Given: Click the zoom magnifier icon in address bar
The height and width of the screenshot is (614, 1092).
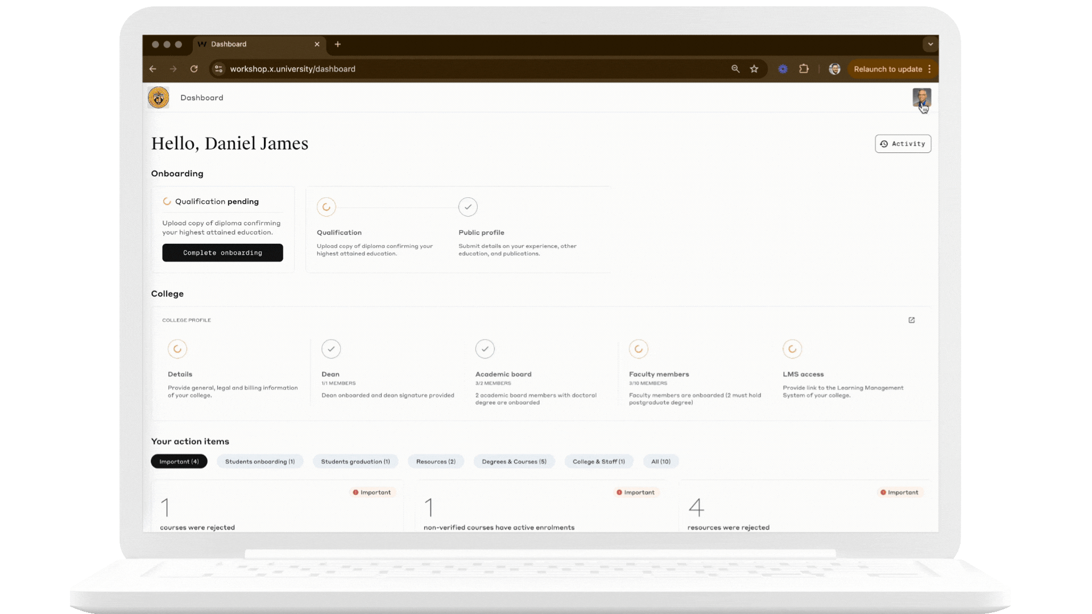Looking at the screenshot, I should pyautogui.click(x=735, y=69).
